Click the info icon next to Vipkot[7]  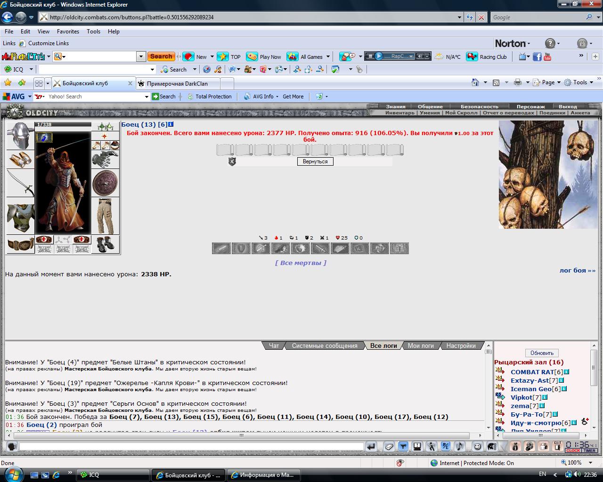545,397
